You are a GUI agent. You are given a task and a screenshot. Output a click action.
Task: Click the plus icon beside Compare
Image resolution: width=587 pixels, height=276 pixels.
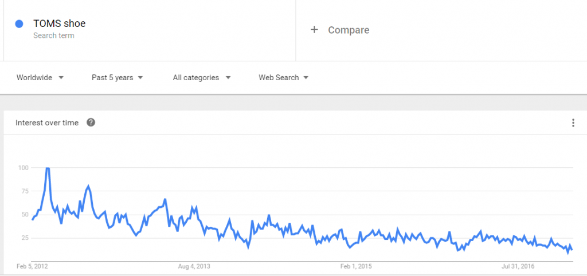[x=314, y=30]
